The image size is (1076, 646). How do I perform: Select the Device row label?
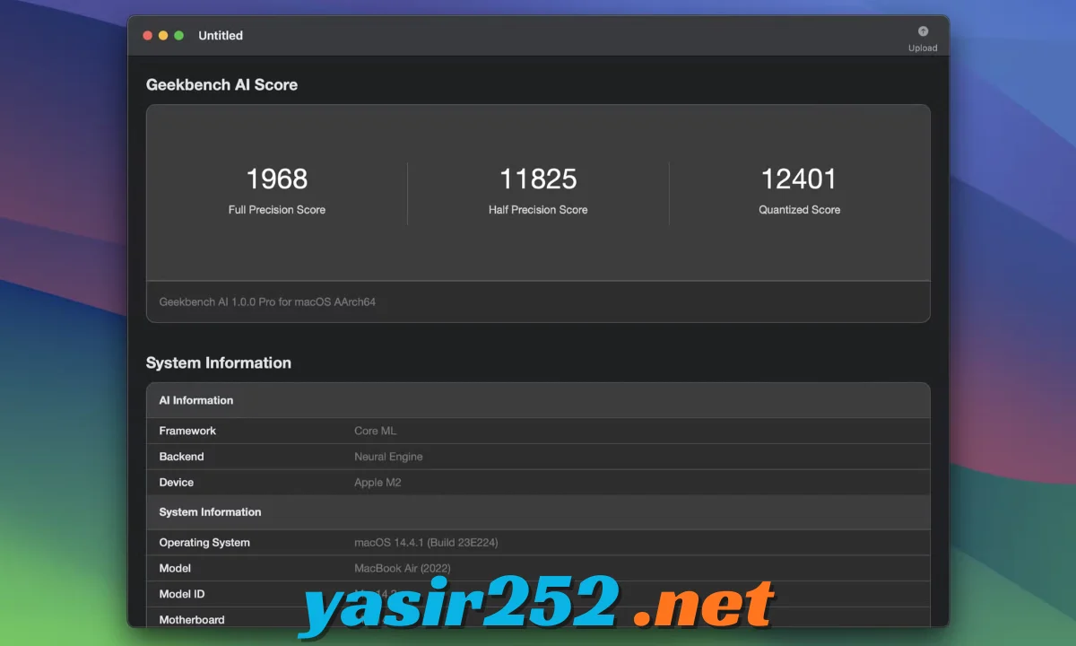(x=177, y=483)
